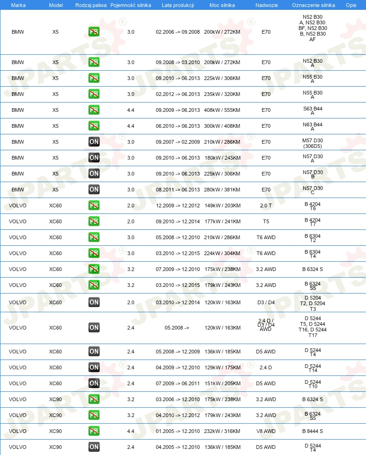Click the Moc silnika column header

pyautogui.click(x=222, y=5)
